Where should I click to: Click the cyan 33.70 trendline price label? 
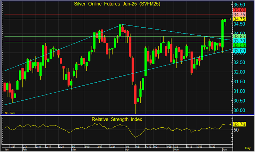239,41
